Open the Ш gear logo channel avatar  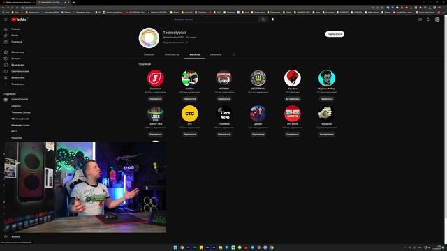click(258, 78)
